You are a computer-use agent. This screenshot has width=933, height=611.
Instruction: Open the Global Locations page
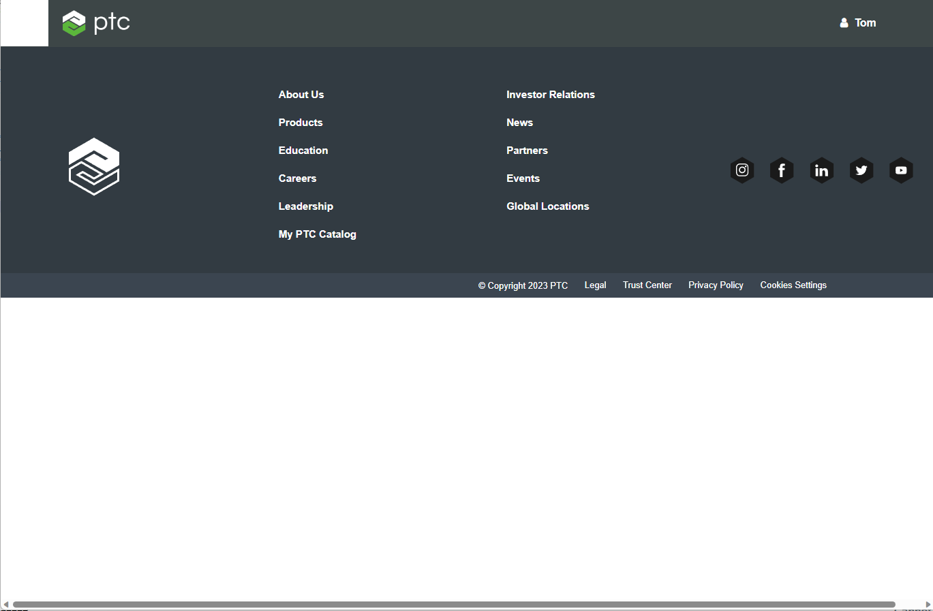(x=547, y=206)
